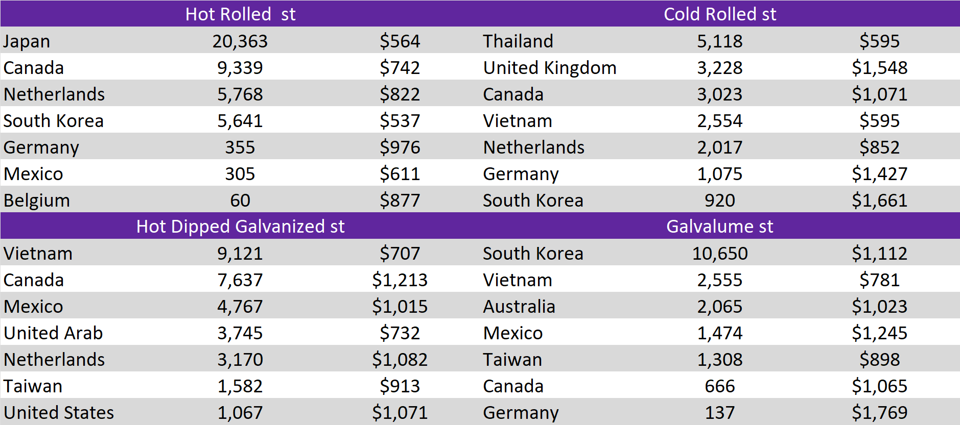Viewport: 960px width, 425px height.
Task: Select the United Kingdom cell
Action: (x=550, y=67)
